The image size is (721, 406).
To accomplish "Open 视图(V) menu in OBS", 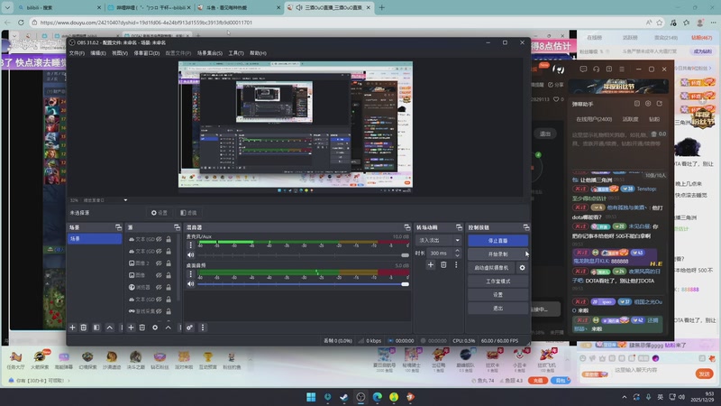I will tap(120, 53).
